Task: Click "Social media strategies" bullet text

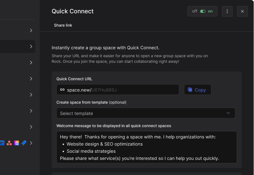Action: point(91,151)
